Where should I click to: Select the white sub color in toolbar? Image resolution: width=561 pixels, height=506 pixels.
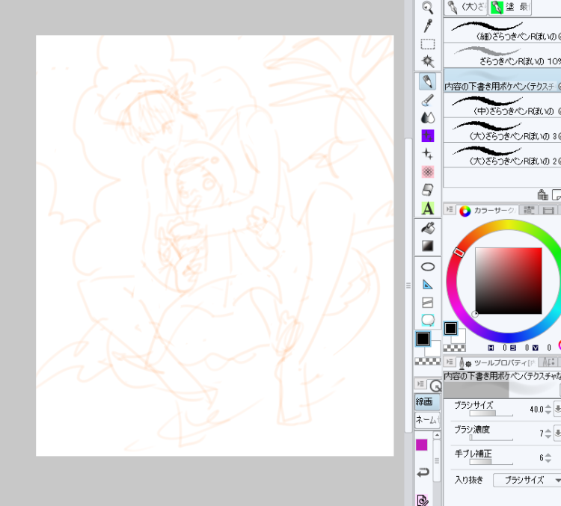pyautogui.click(x=435, y=351)
